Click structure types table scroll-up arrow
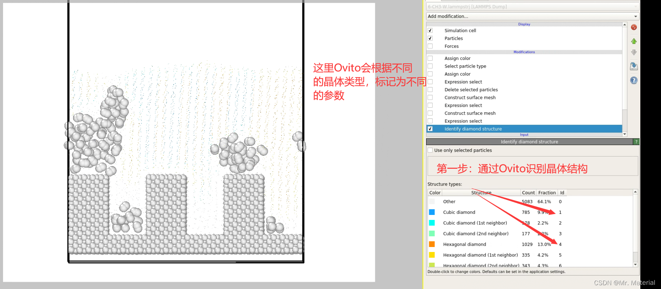 click(635, 192)
